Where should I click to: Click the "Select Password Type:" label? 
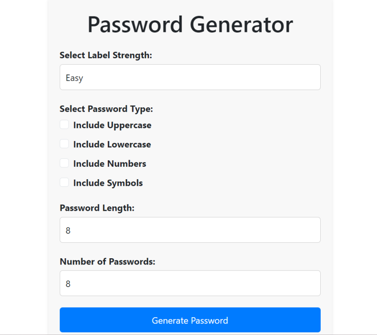pos(106,109)
